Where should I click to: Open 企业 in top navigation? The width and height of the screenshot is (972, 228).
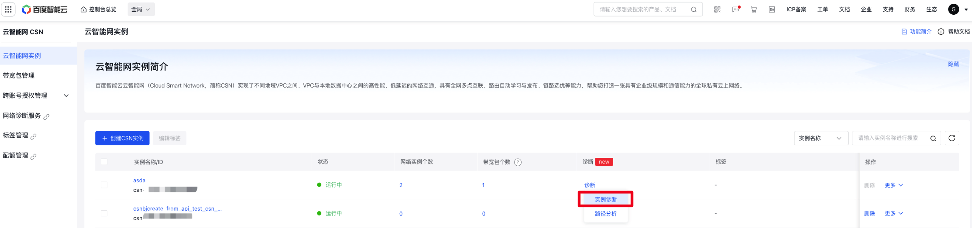(x=866, y=9)
